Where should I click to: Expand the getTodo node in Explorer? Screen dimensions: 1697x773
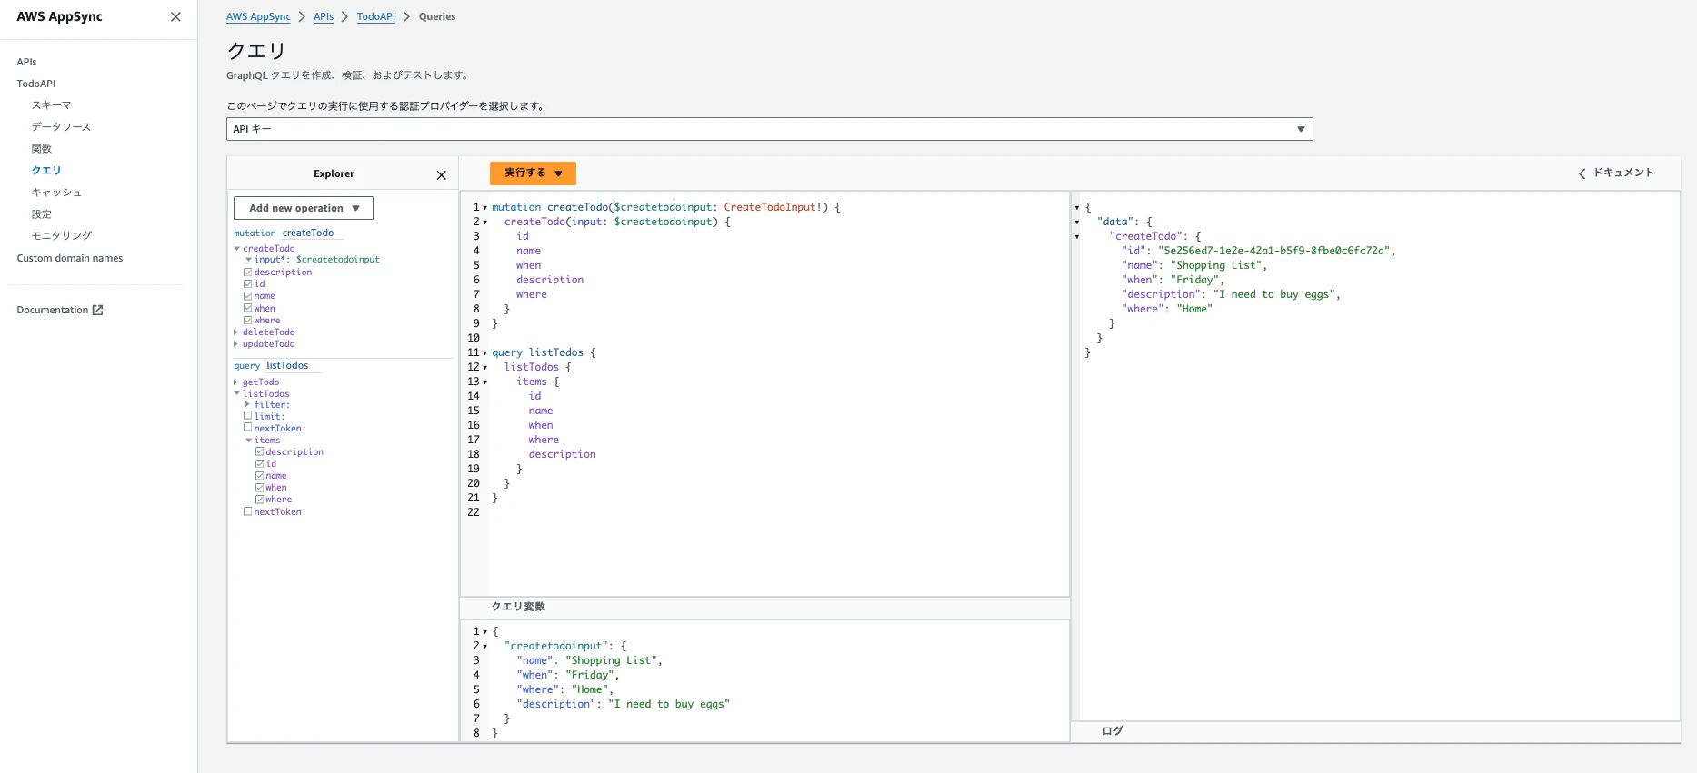(236, 382)
